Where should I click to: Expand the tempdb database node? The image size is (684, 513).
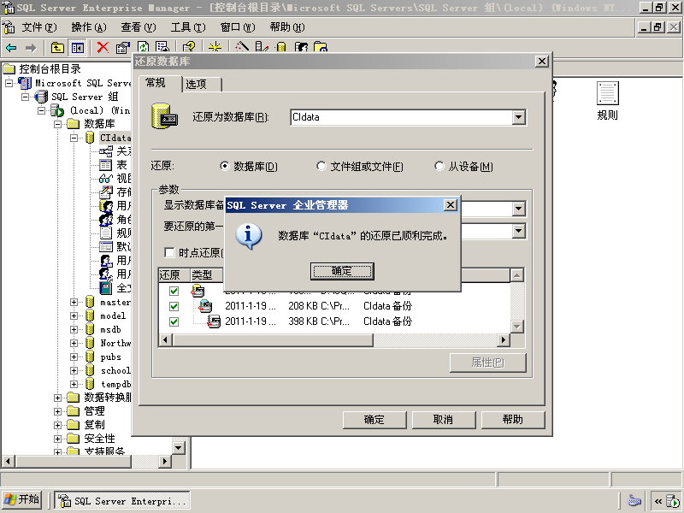(74, 384)
